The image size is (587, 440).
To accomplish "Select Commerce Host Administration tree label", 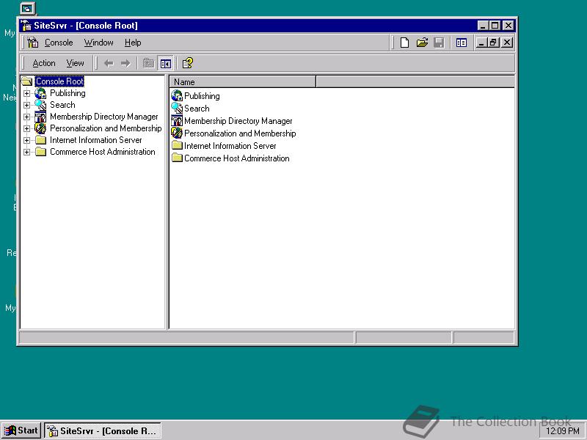I will coord(103,152).
